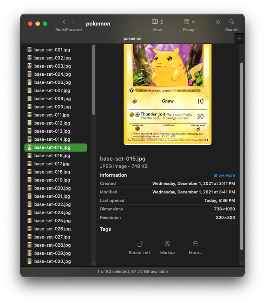
Task: Select the pokemon tab
Action: click(132, 38)
